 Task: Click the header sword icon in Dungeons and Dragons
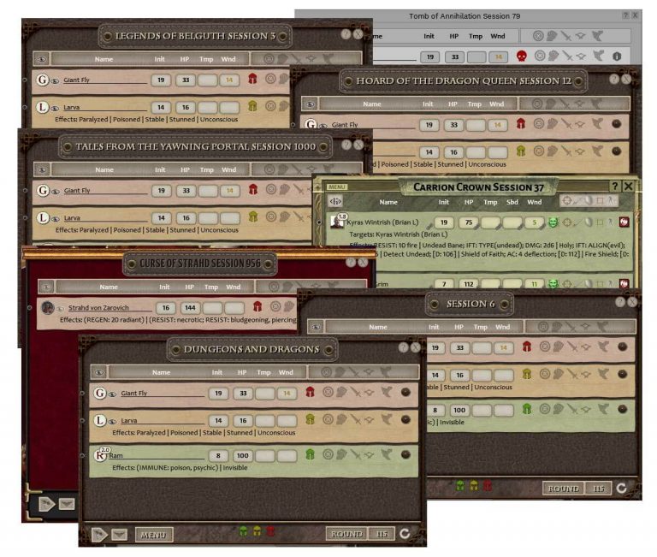pos(354,372)
